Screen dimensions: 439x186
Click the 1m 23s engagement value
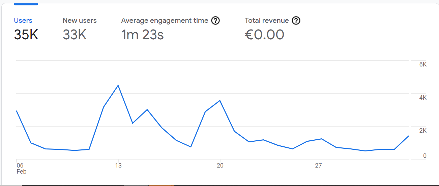[x=142, y=35]
